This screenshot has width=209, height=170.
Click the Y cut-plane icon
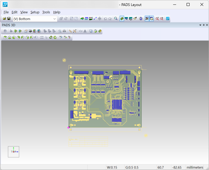tap(65, 38)
